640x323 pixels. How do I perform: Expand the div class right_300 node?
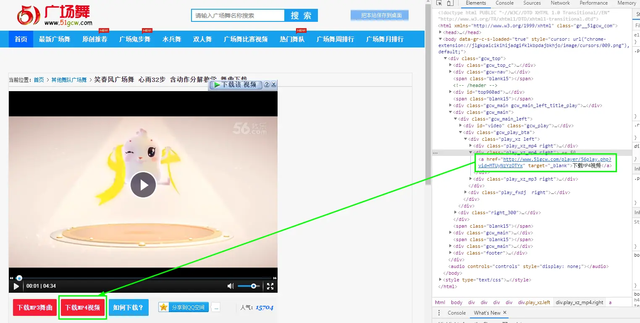coord(456,213)
